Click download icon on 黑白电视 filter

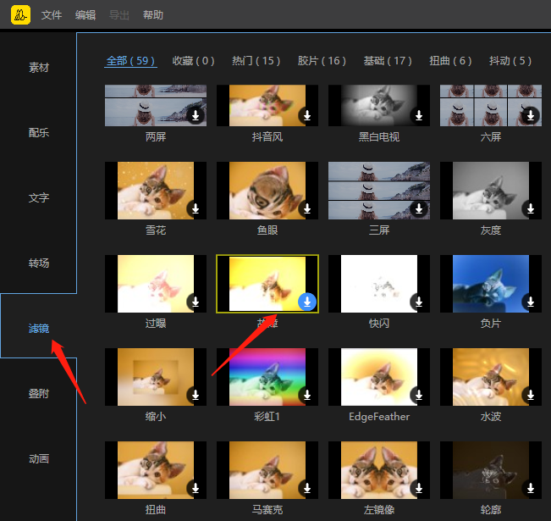[x=419, y=116]
